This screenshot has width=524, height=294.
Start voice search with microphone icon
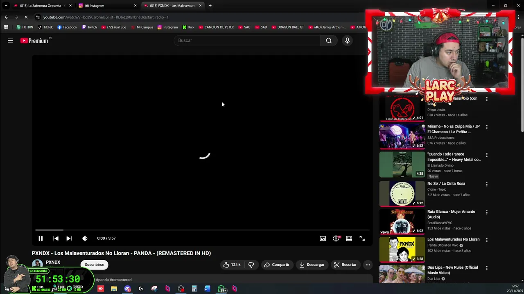tap(347, 40)
